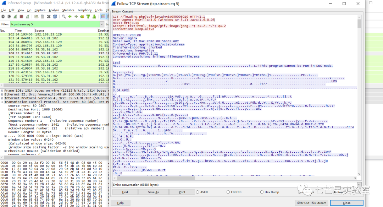Select packet number 102 row
The image size is (383, 207).
click(x=54, y=34)
